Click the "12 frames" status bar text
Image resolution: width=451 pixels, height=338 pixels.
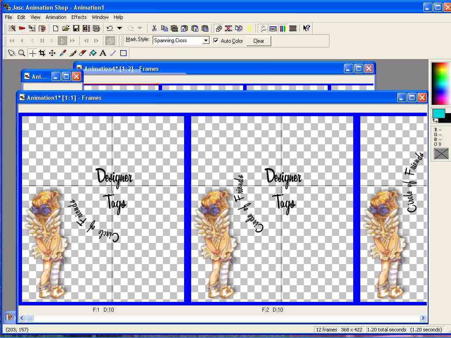(x=326, y=330)
